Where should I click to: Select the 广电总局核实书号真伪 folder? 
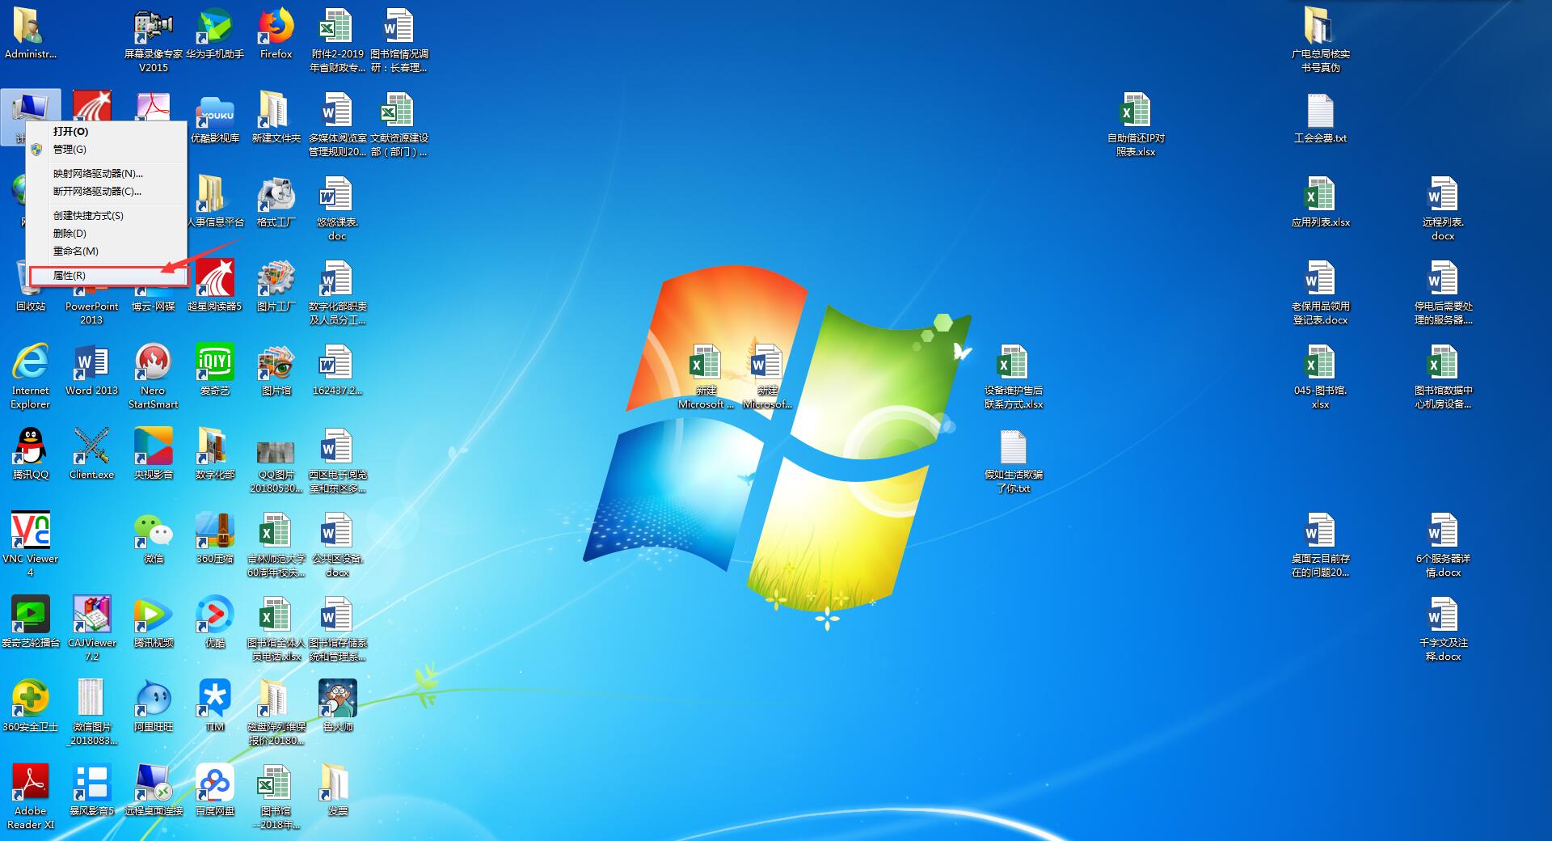click(1321, 40)
